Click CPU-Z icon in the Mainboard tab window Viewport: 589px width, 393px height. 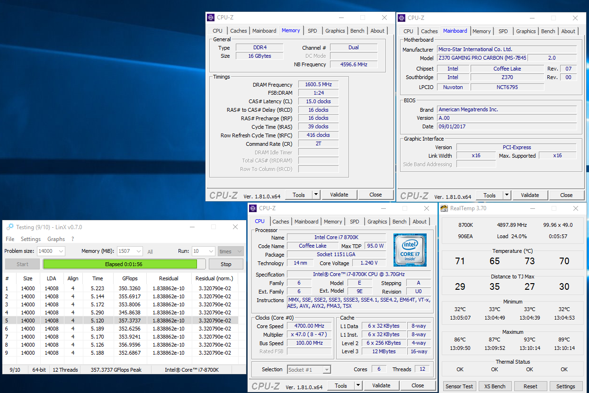pyautogui.click(x=402, y=18)
